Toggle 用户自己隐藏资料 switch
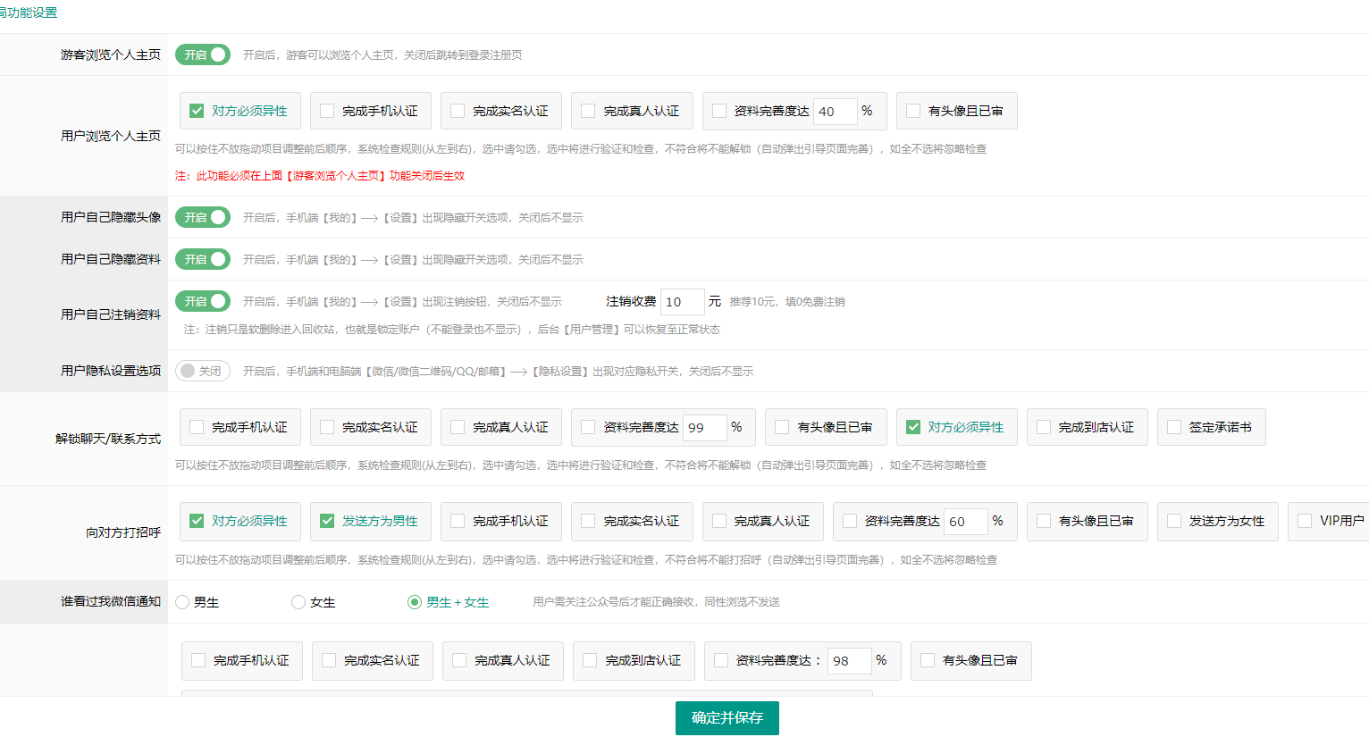The image size is (1369, 737). click(203, 259)
